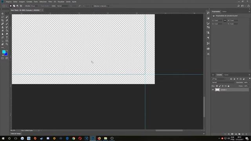Select the Hand tool
251x141 pixels.
(3, 44)
